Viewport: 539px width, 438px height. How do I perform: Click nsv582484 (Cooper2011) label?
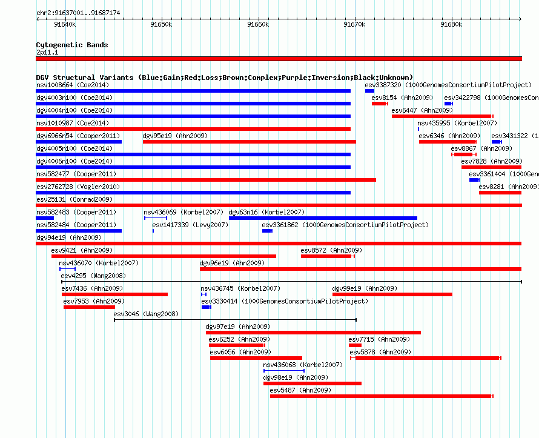[76, 225]
